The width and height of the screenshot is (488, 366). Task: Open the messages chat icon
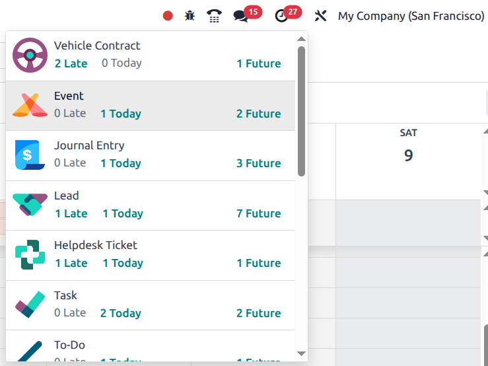pyautogui.click(x=241, y=16)
